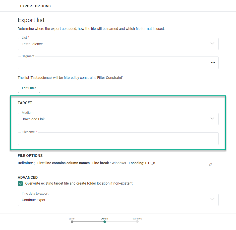The width and height of the screenshot is (236, 230).
Task: Edit file options with the pencil icon
Action: 210,164
